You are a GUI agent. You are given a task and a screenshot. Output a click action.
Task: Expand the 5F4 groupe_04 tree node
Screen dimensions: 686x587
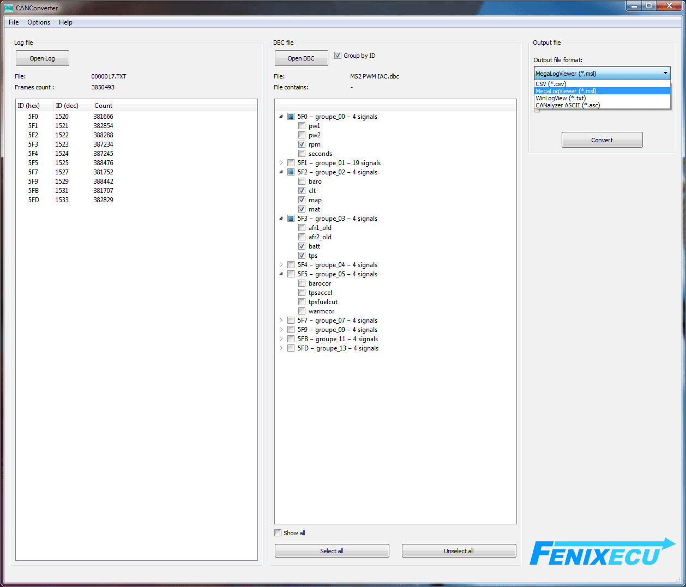pos(281,265)
